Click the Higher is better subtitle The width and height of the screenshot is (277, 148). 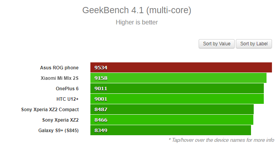137,22
